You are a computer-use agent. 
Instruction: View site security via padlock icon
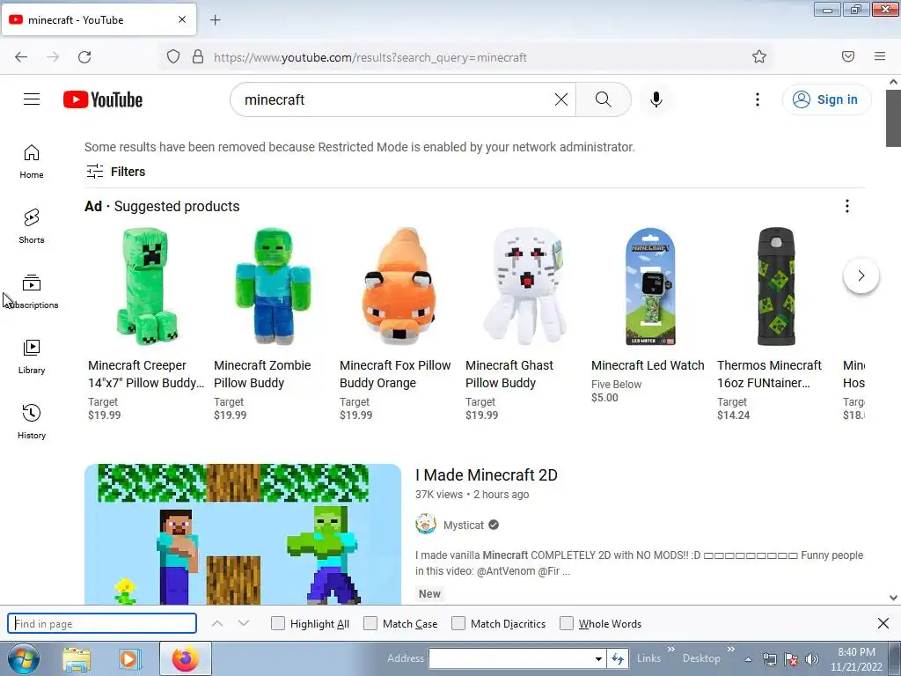pyautogui.click(x=198, y=57)
